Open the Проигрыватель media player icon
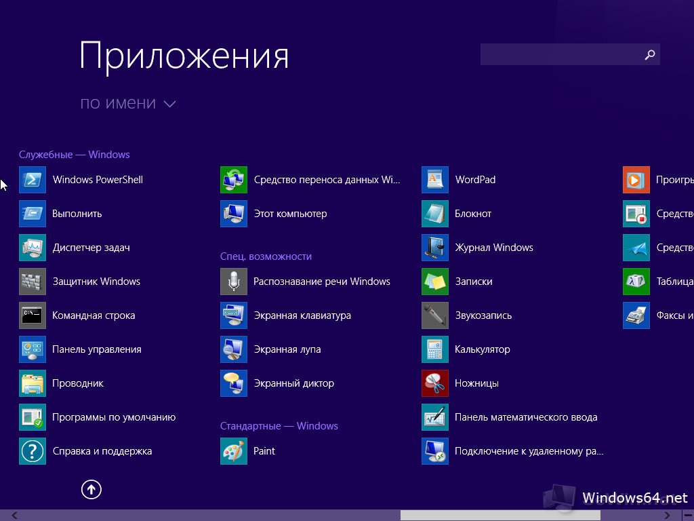The height and width of the screenshot is (521, 694). (636, 180)
